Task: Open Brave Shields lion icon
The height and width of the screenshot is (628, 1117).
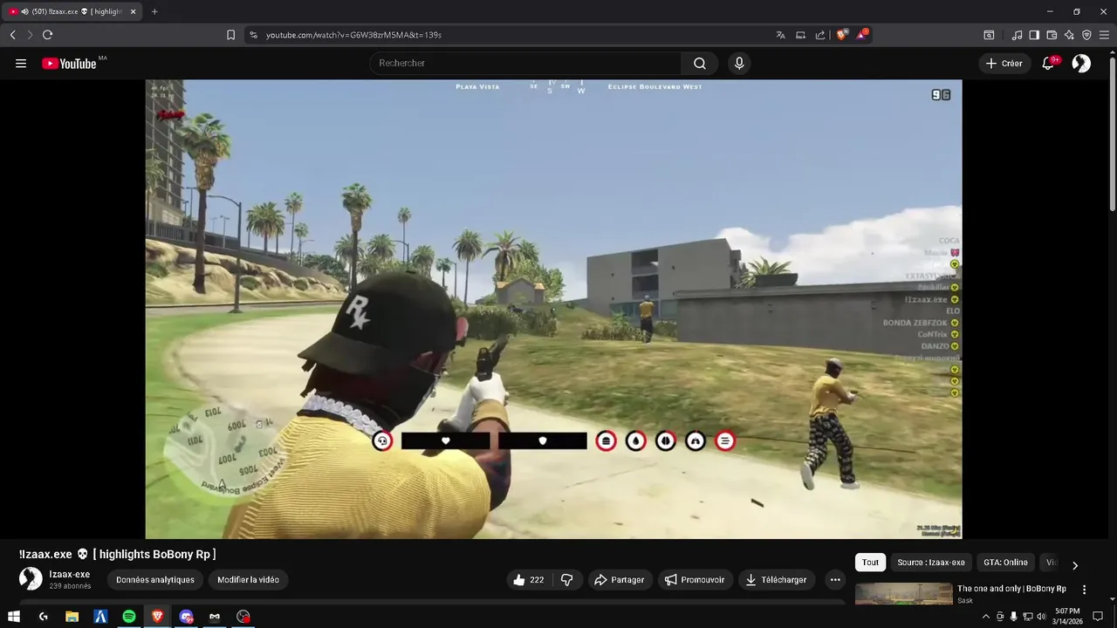Action: click(842, 35)
